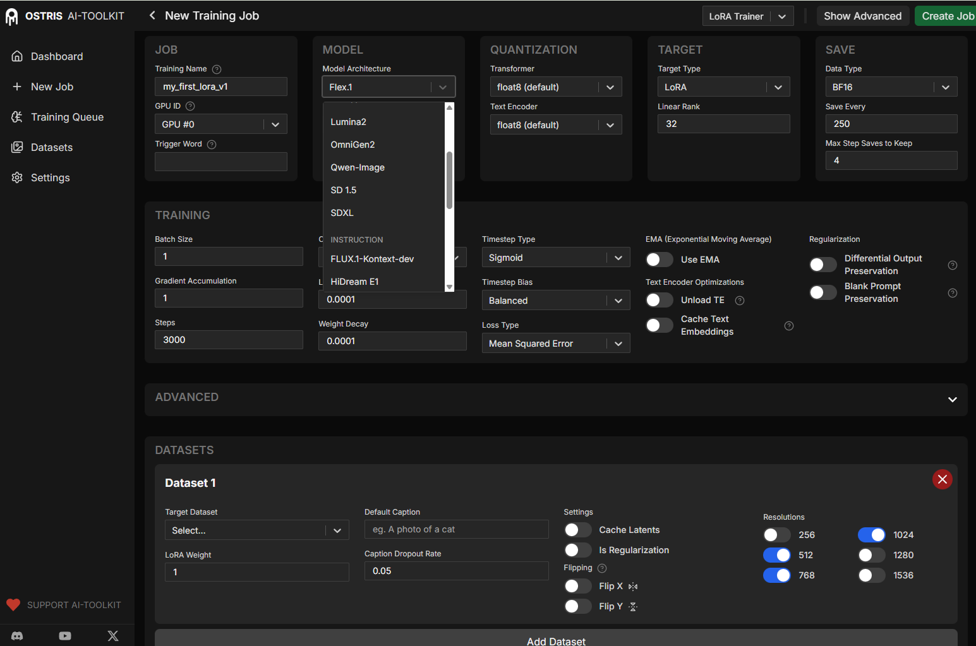Expand the Advanced section chevron

click(953, 400)
